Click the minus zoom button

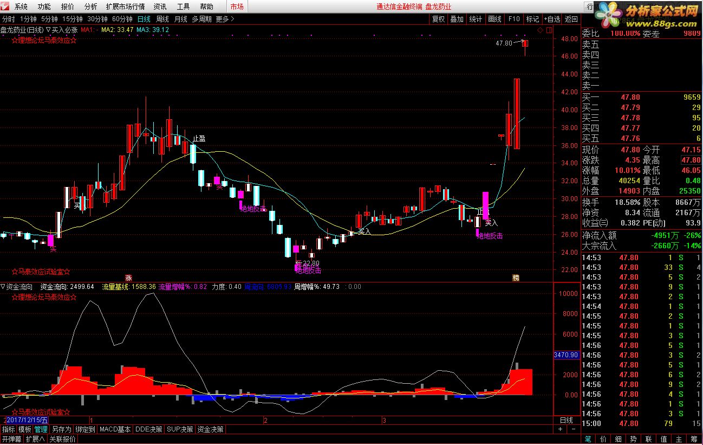click(x=574, y=429)
